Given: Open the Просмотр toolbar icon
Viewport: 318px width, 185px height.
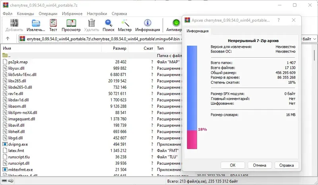Looking at the screenshot, I should point(71,23).
